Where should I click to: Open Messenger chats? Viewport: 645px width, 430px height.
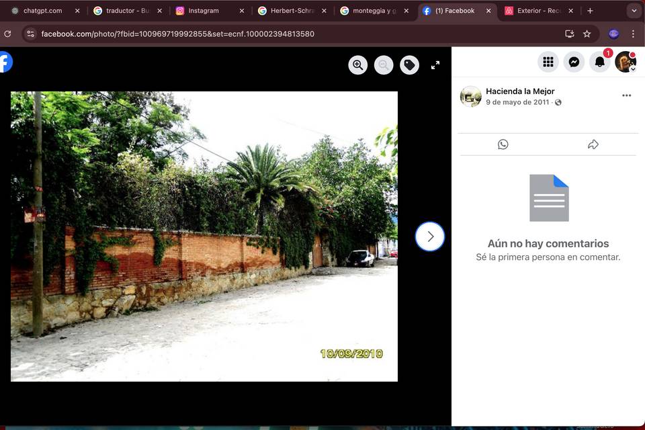tap(574, 62)
